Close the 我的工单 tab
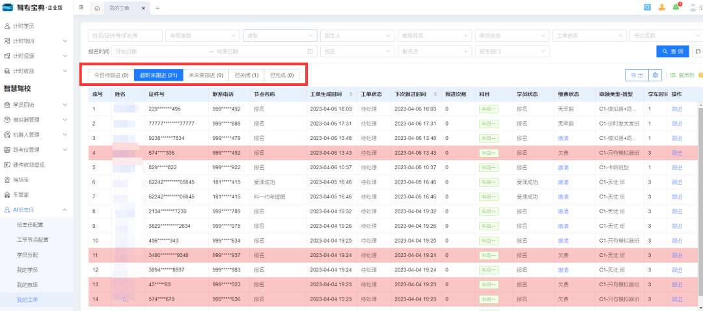The height and width of the screenshot is (311, 703). point(143,8)
